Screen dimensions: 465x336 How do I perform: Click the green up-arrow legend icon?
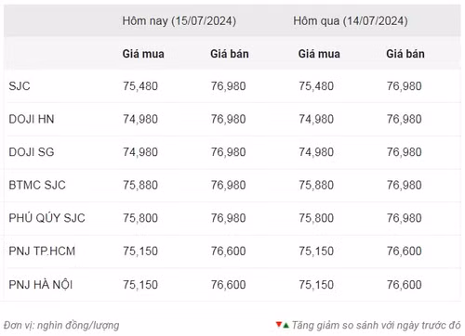286,326
